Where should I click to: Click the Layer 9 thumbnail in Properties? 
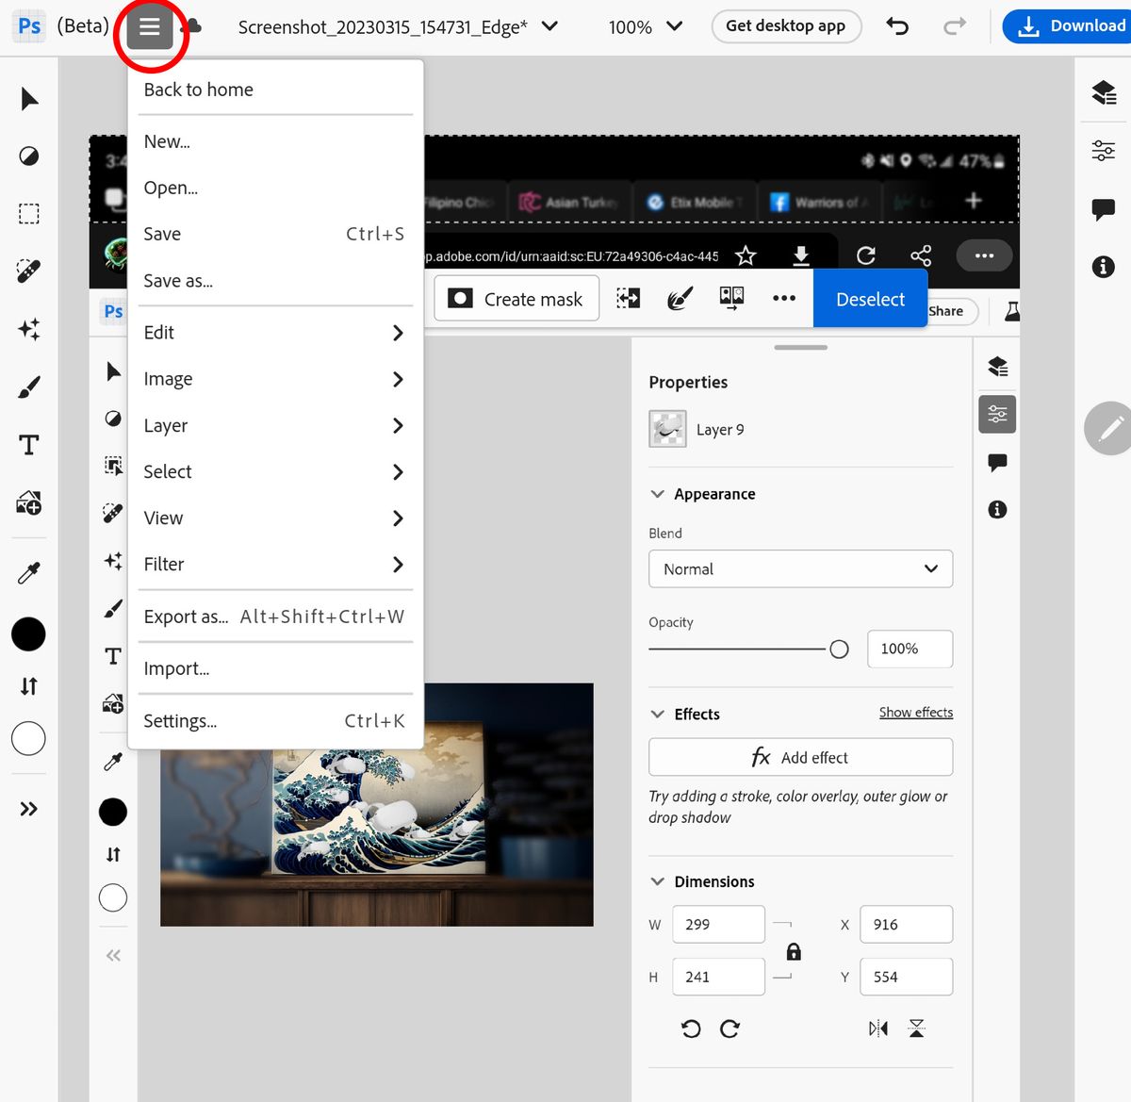coord(667,429)
